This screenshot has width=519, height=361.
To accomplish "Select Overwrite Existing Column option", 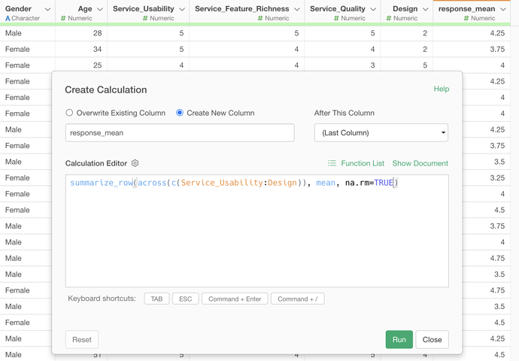I will coord(69,113).
